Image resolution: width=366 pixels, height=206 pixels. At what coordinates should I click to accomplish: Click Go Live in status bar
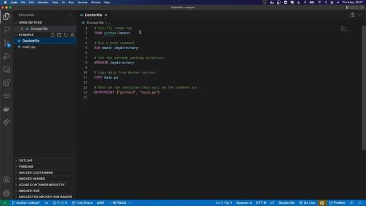[307, 203]
